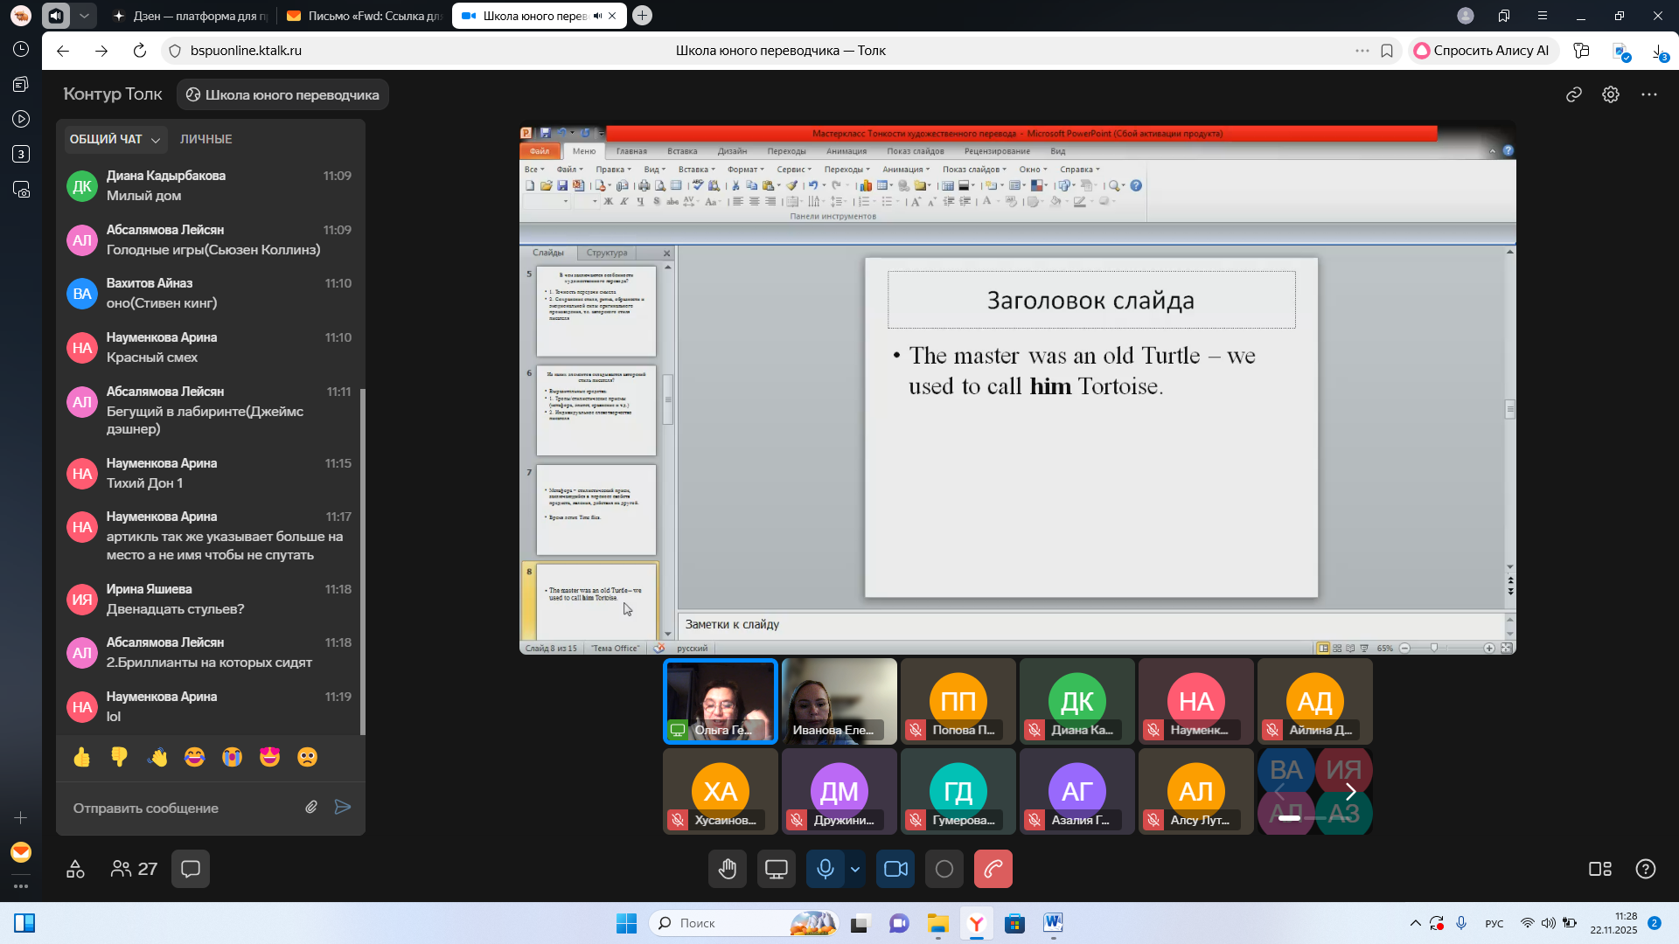Open the participants list showing 27
The height and width of the screenshot is (944, 1679).
click(134, 869)
